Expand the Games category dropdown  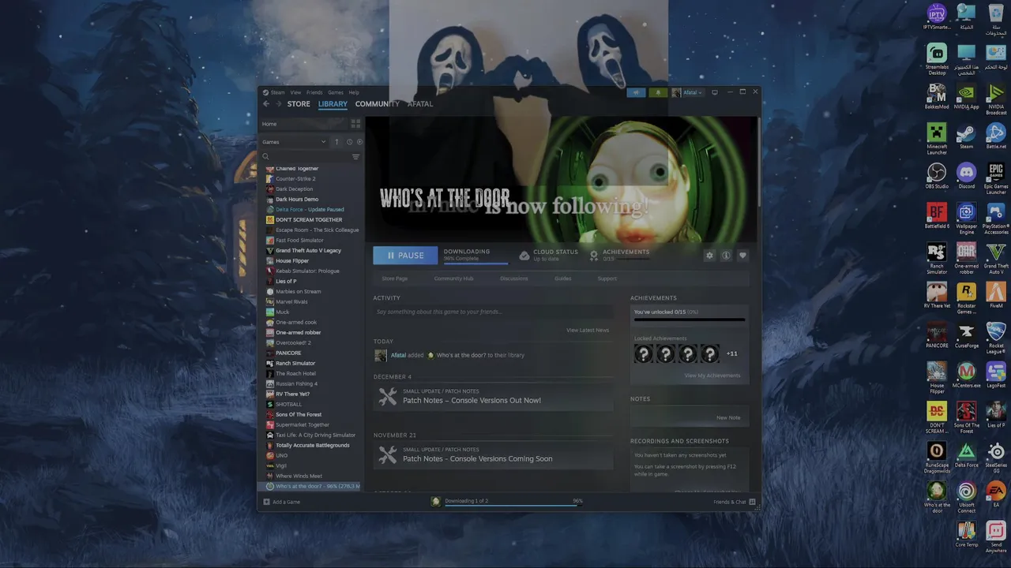(294, 142)
